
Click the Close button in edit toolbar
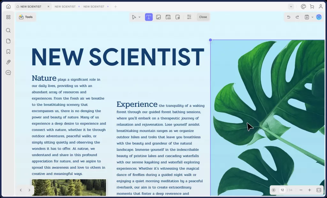[203, 17]
